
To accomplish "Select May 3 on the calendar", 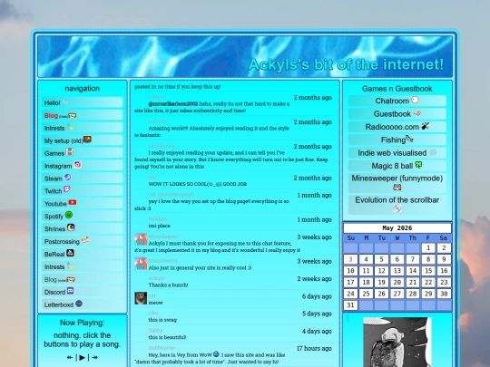I will [350, 259].
